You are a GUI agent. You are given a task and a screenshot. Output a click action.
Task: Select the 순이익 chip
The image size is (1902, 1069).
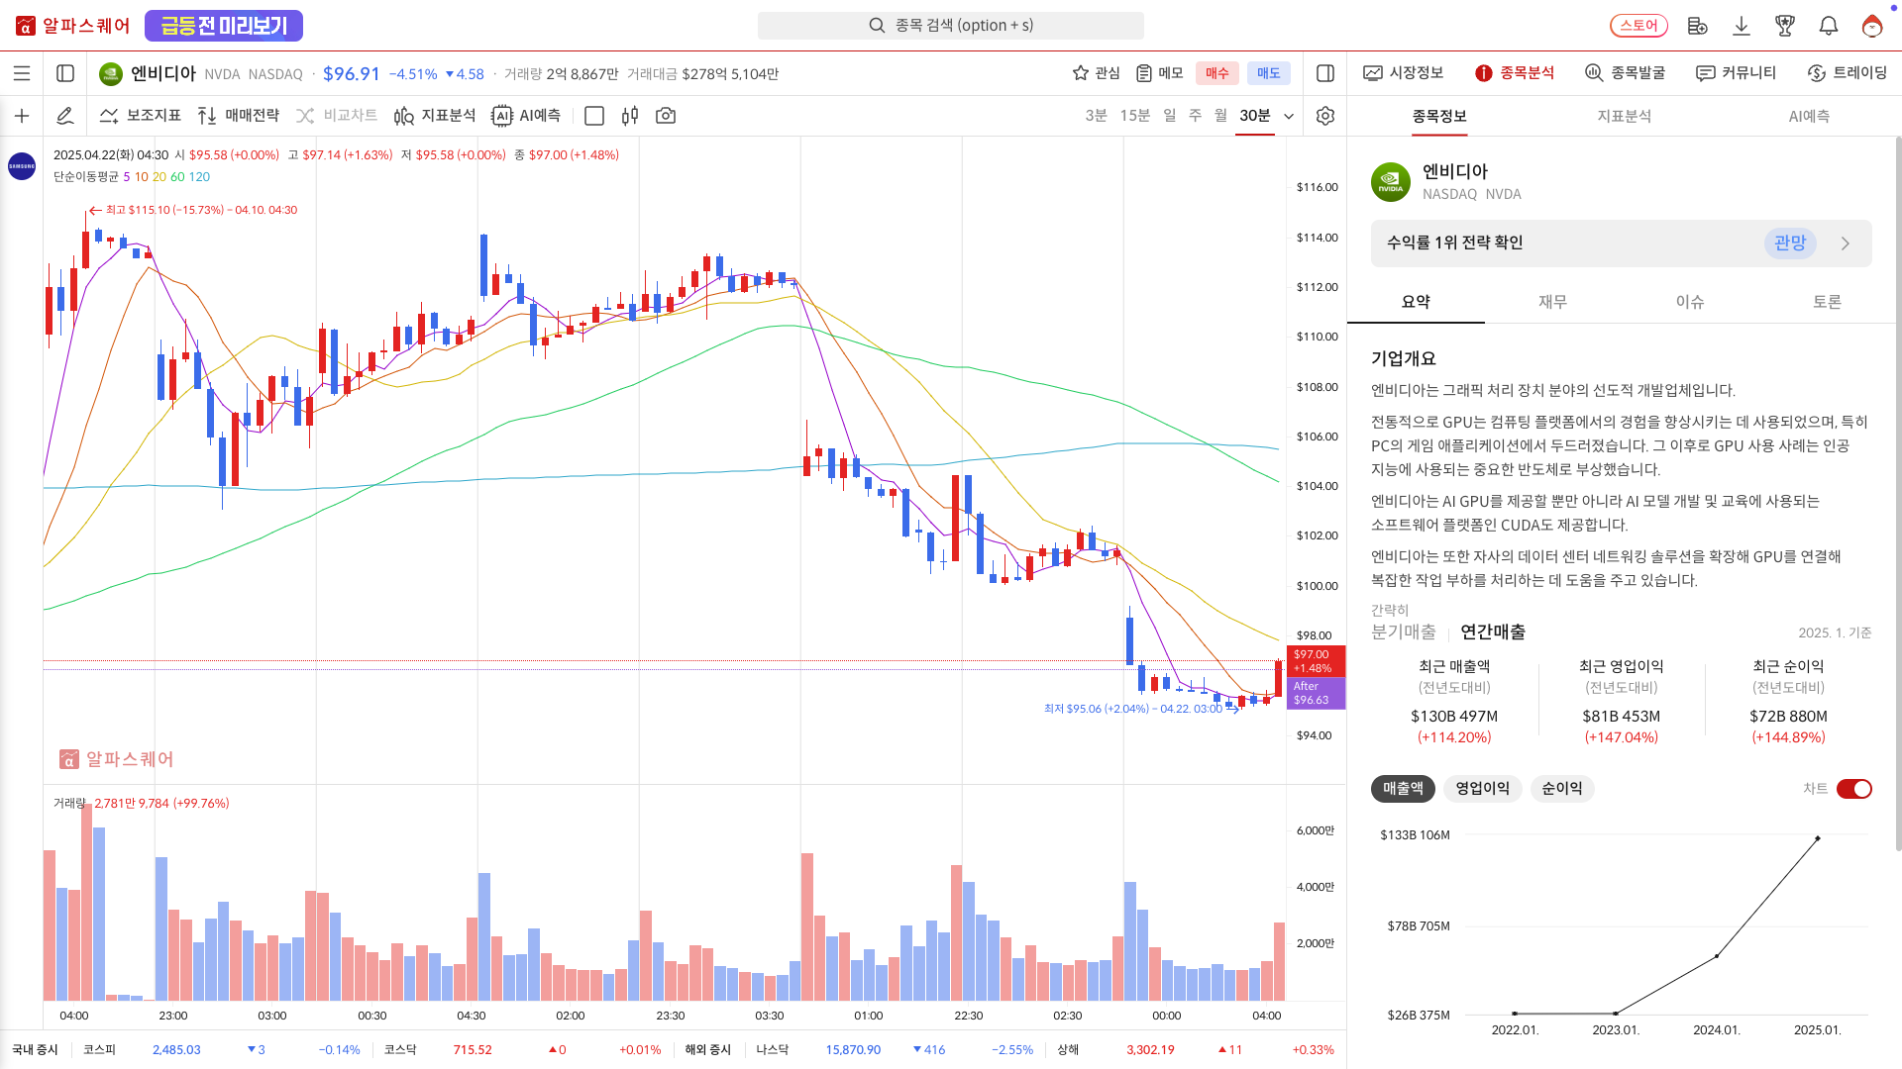1562,789
